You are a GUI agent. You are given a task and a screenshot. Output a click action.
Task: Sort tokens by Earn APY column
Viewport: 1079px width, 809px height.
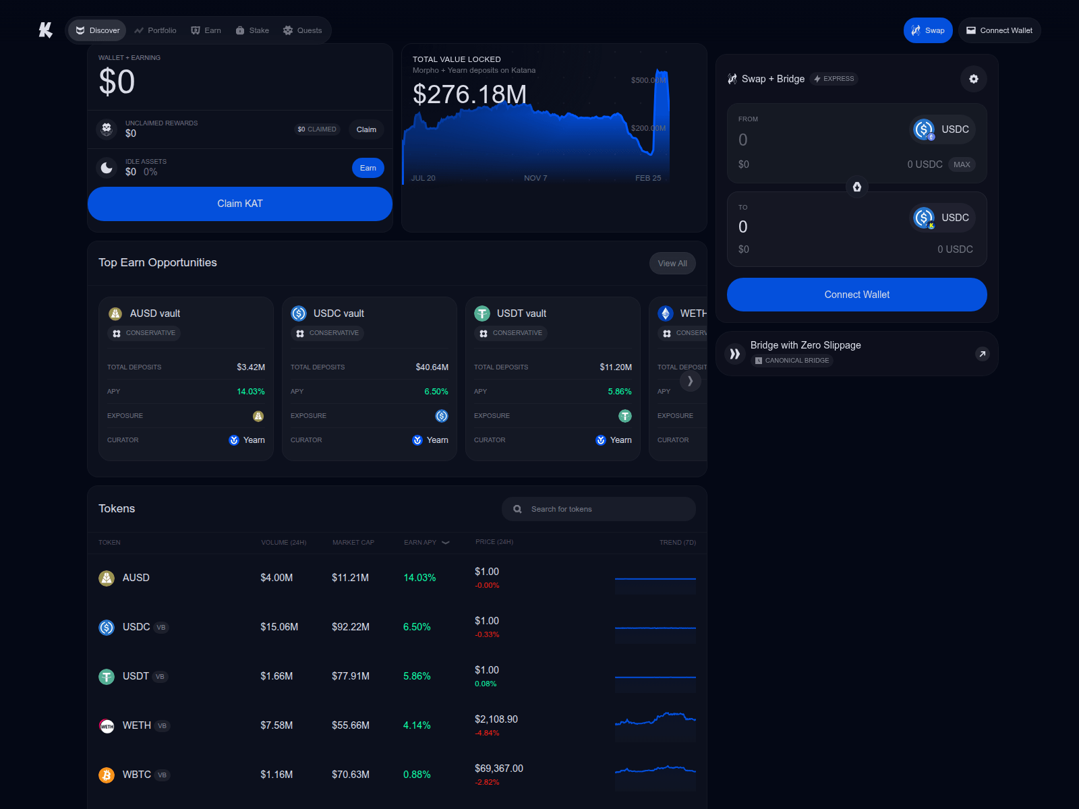(x=426, y=543)
